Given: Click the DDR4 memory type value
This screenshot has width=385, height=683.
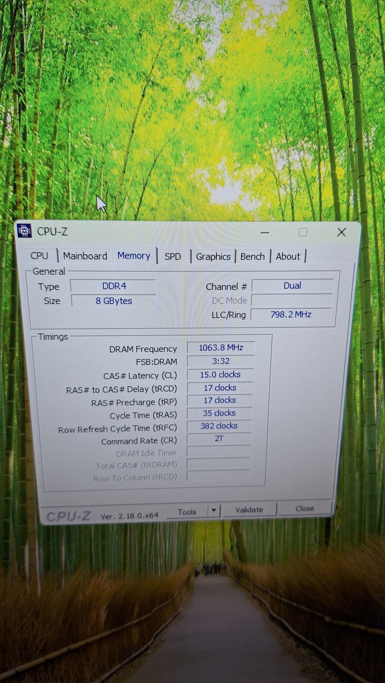Looking at the screenshot, I should (114, 286).
